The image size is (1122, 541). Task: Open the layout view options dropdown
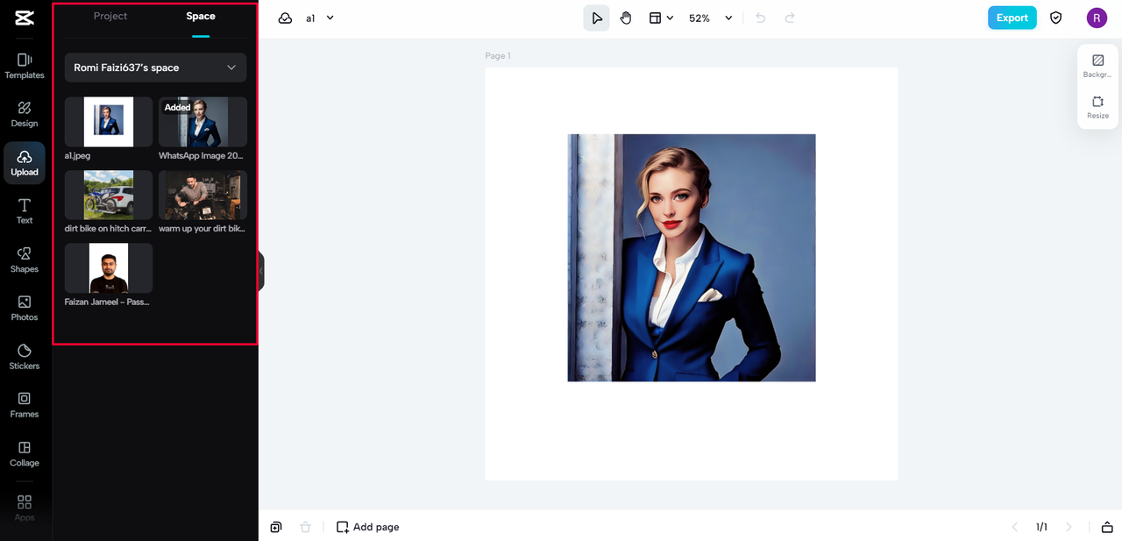661,18
